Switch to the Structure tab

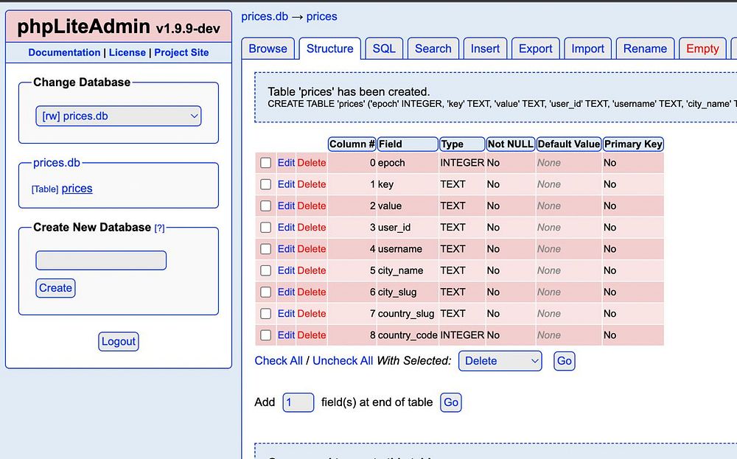pyautogui.click(x=330, y=49)
